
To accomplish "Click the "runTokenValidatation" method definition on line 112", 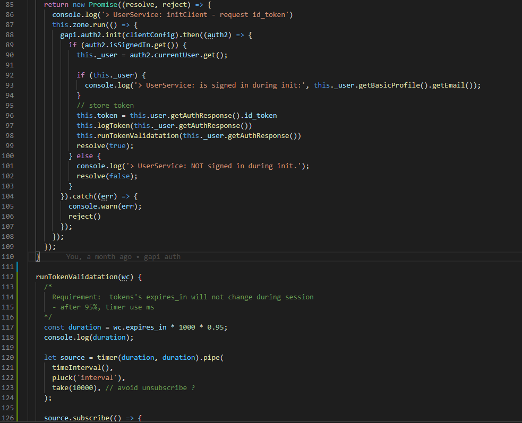I will tap(76, 277).
